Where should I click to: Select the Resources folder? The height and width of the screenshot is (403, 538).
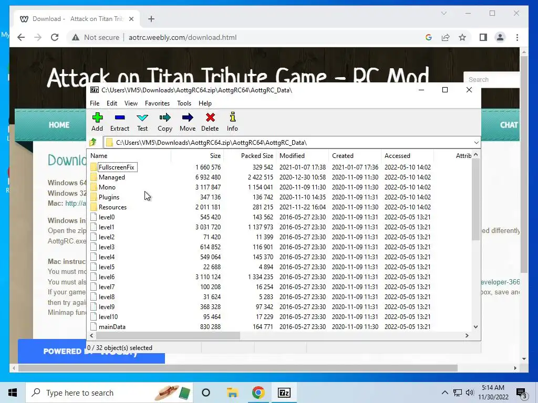(112, 207)
